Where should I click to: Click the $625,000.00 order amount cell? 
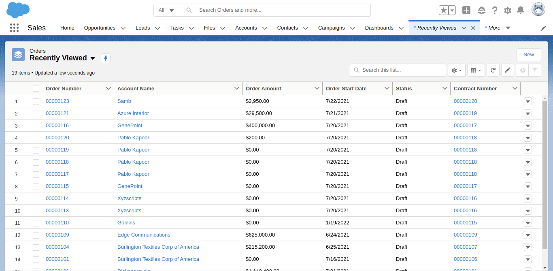[260, 235]
